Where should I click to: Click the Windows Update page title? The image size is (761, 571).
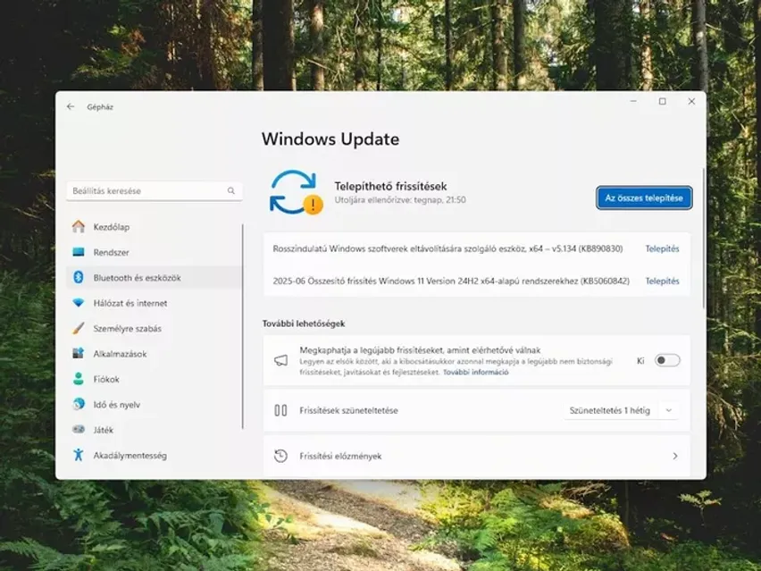point(330,139)
